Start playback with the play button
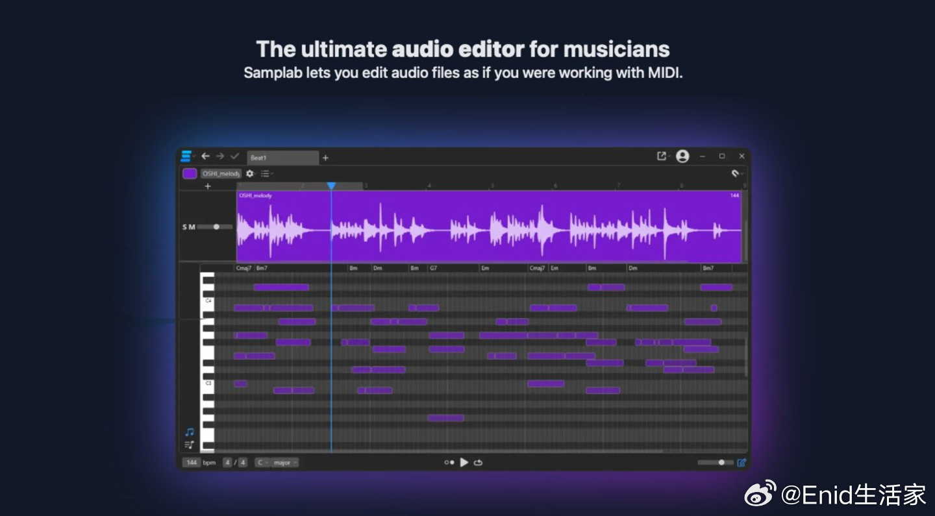935x516 pixels. click(x=464, y=463)
